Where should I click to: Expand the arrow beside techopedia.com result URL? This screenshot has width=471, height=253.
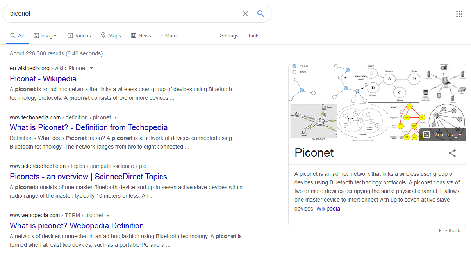click(116, 117)
